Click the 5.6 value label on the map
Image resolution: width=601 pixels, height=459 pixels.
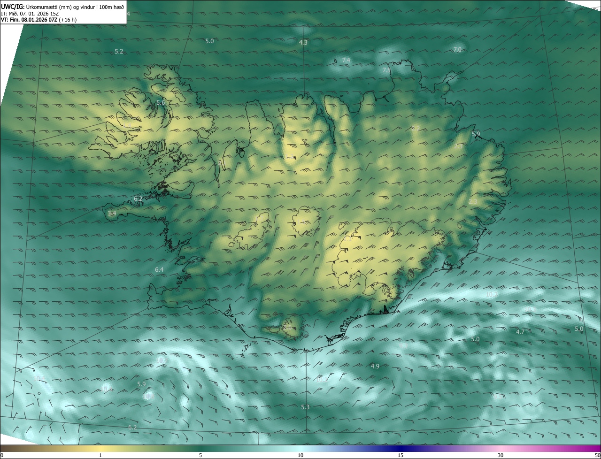(161, 102)
